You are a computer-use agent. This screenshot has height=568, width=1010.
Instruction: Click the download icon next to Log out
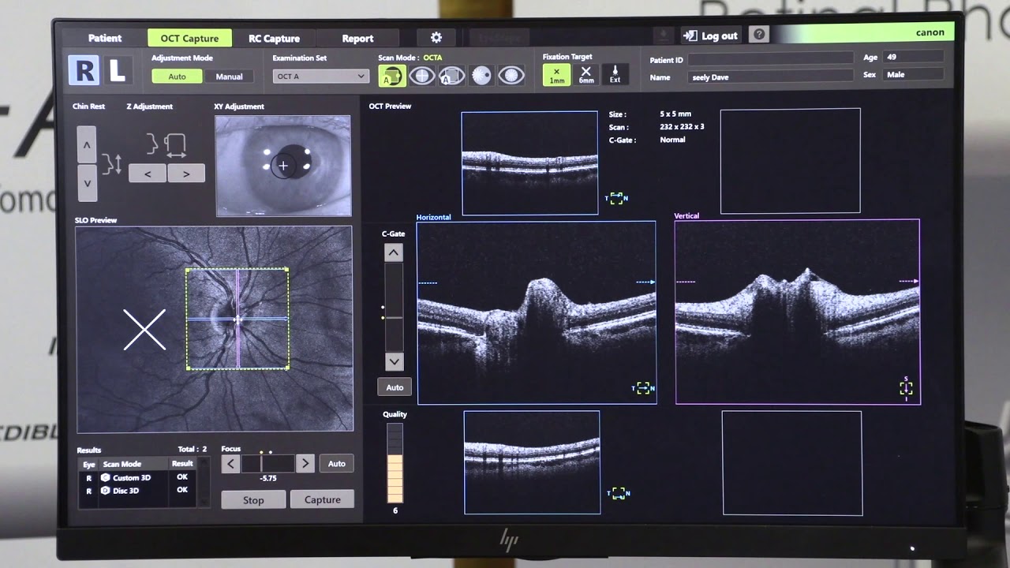tap(663, 35)
